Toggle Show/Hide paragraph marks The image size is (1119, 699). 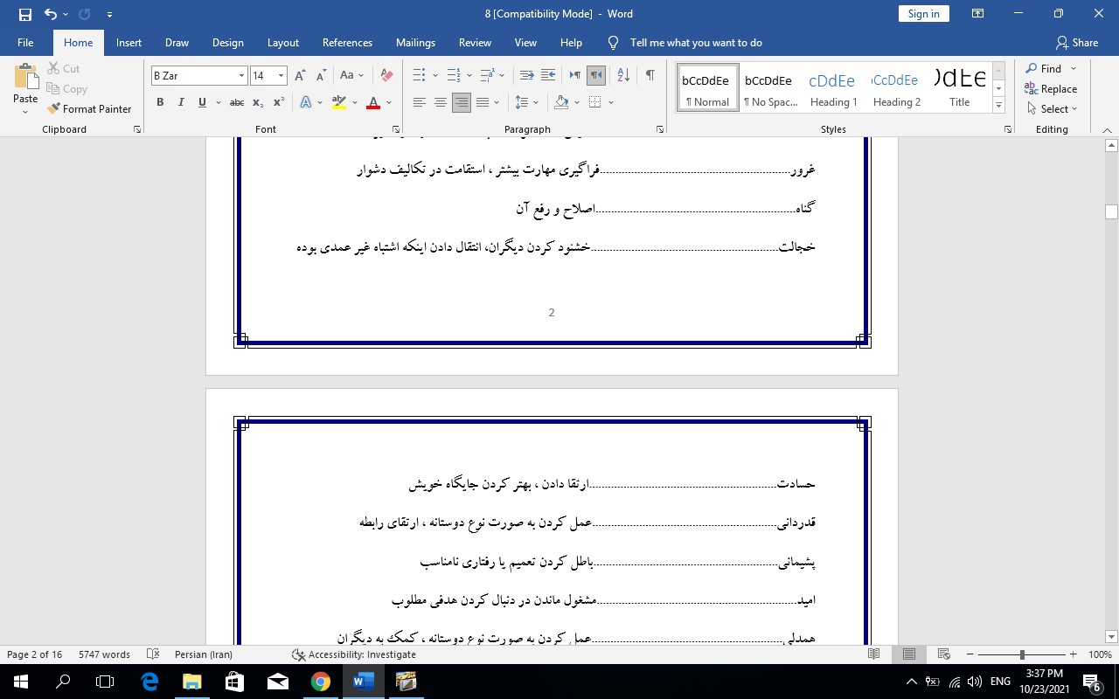[650, 76]
